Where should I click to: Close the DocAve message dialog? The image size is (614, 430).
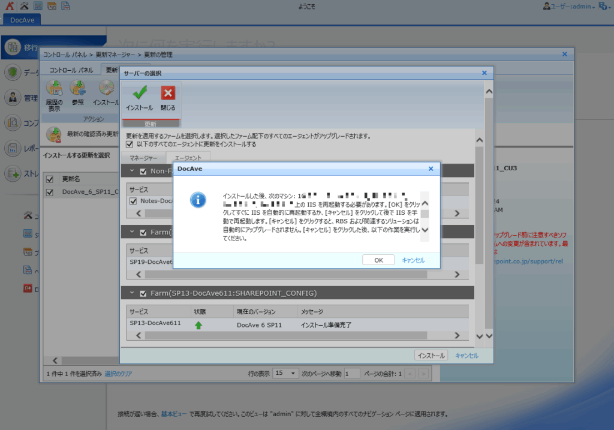point(431,169)
